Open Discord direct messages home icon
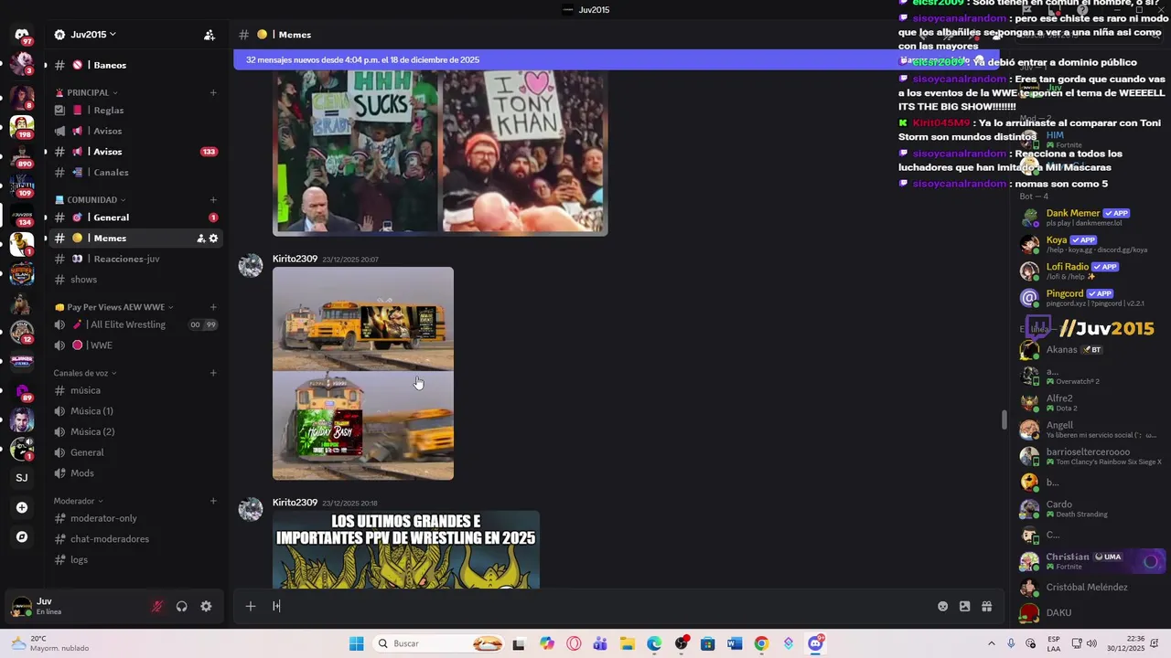The image size is (1171, 658). (22, 35)
